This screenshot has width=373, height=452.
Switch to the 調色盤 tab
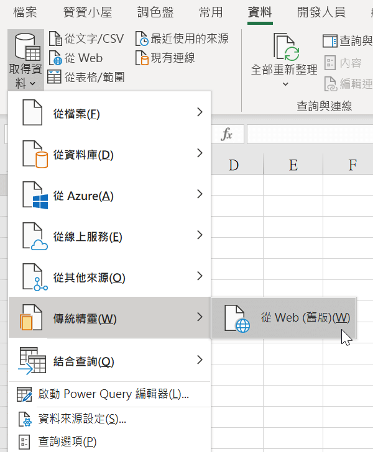tap(155, 12)
